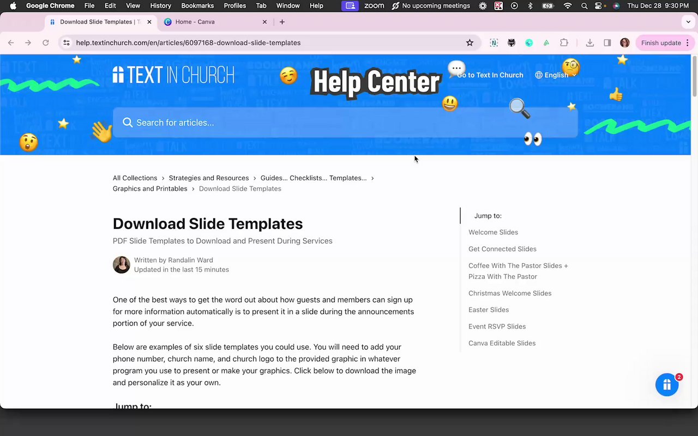Click the green circular extension icon
This screenshot has height=436, width=698.
click(529, 43)
